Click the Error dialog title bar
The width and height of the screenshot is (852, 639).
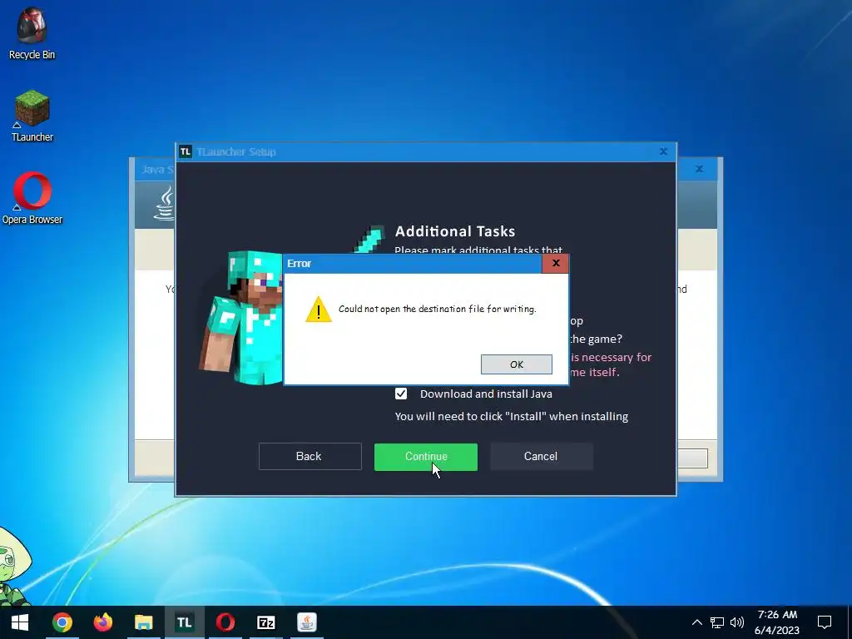(x=413, y=264)
